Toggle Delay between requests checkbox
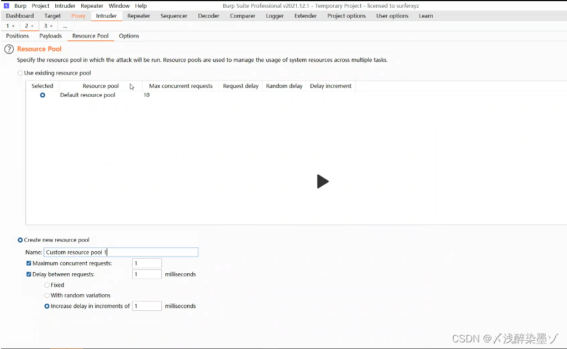 (x=29, y=274)
